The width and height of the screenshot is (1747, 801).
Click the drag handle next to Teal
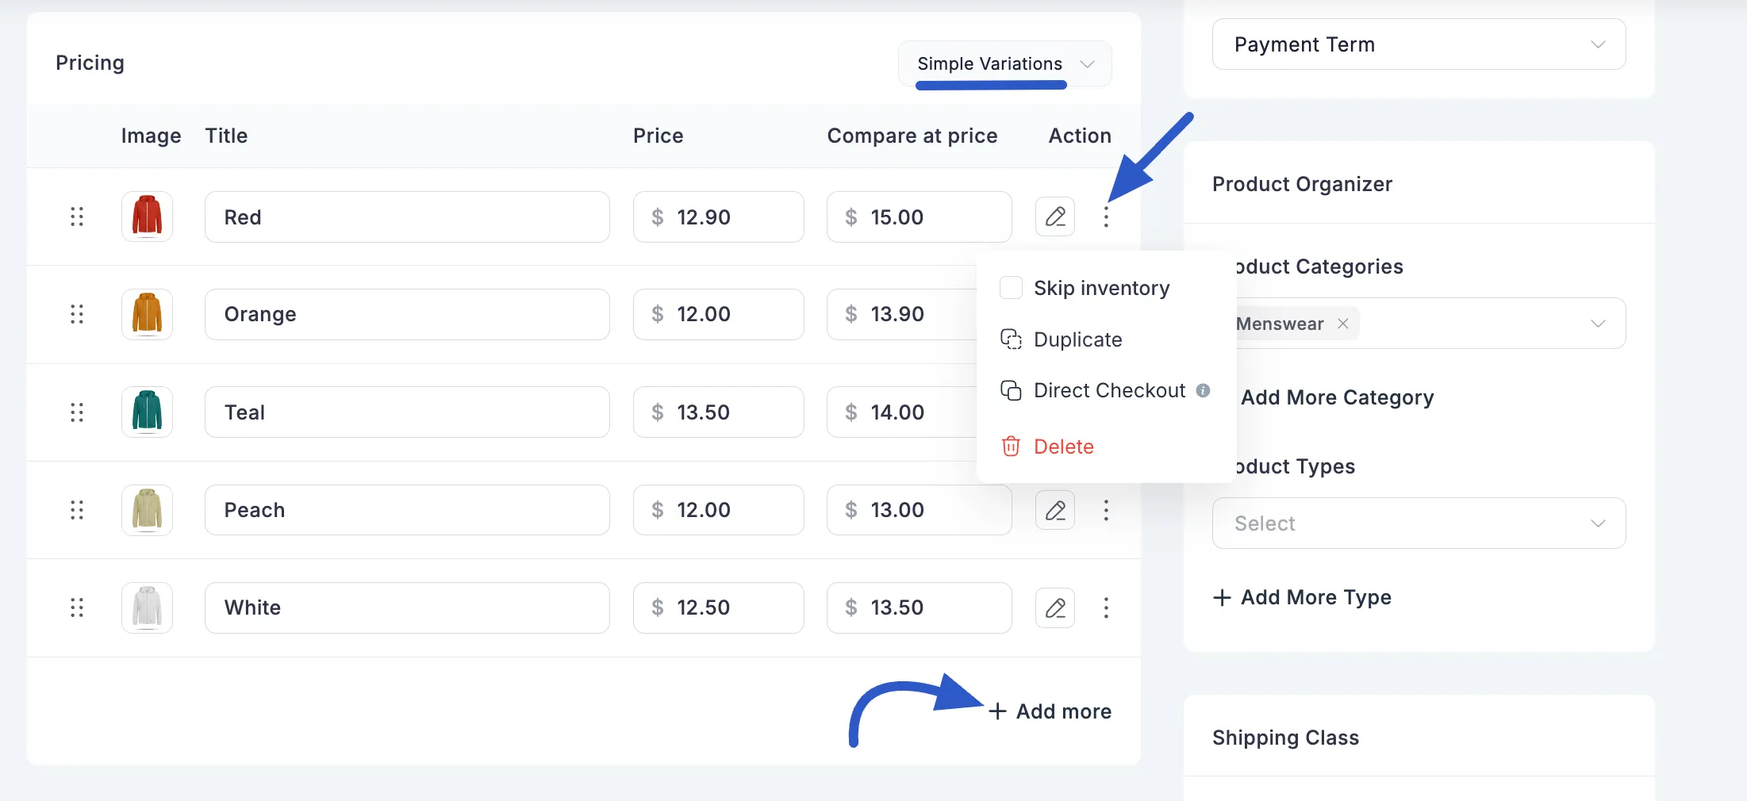click(x=76, y=412)
